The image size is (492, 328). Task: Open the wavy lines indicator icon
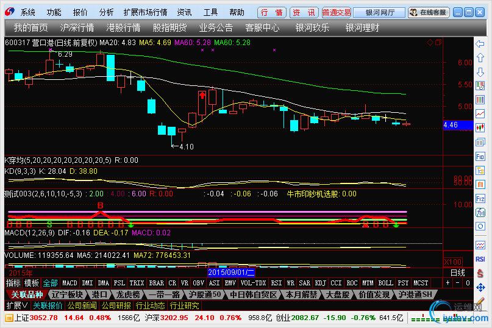pyautogui.click(x=480, y=245)
